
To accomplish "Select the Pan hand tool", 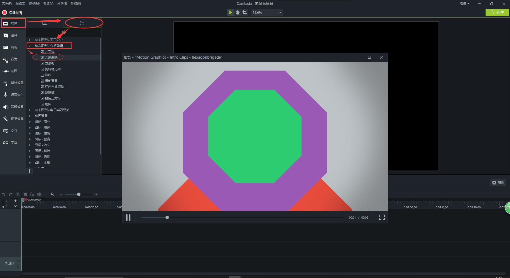I will 237,12.
